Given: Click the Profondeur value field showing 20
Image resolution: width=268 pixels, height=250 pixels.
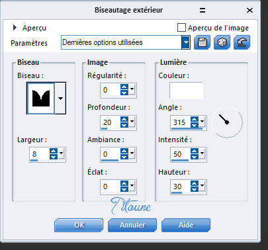Looking at the screenshot, I should [111, 122].
